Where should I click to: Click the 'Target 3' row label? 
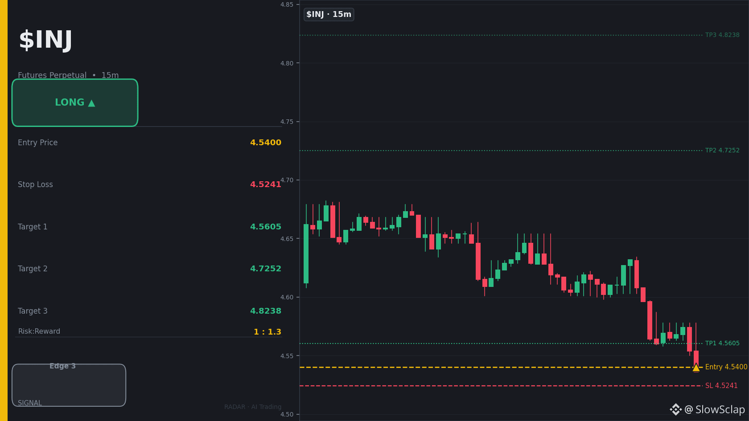(33, 311)
